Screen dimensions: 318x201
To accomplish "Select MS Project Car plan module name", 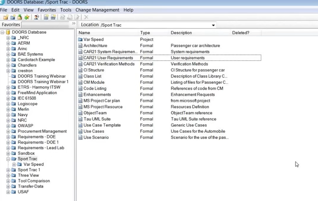I will point(102,100).
